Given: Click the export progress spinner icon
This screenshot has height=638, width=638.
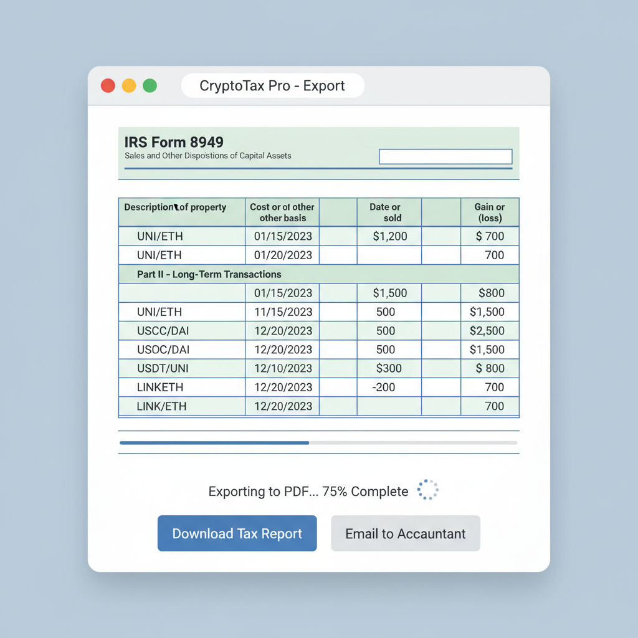Looking at the screenshot, I should coord(427,490).
